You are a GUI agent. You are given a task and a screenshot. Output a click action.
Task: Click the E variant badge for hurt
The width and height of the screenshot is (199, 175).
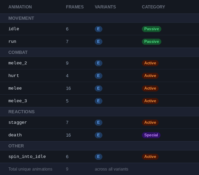pos(98,76)
